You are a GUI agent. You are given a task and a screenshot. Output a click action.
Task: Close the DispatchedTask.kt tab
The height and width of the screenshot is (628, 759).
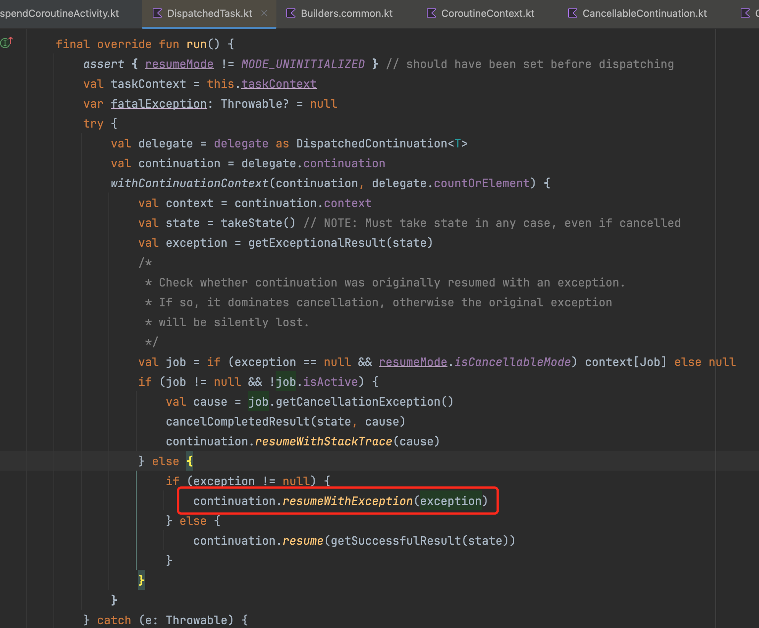coord(264,13)
